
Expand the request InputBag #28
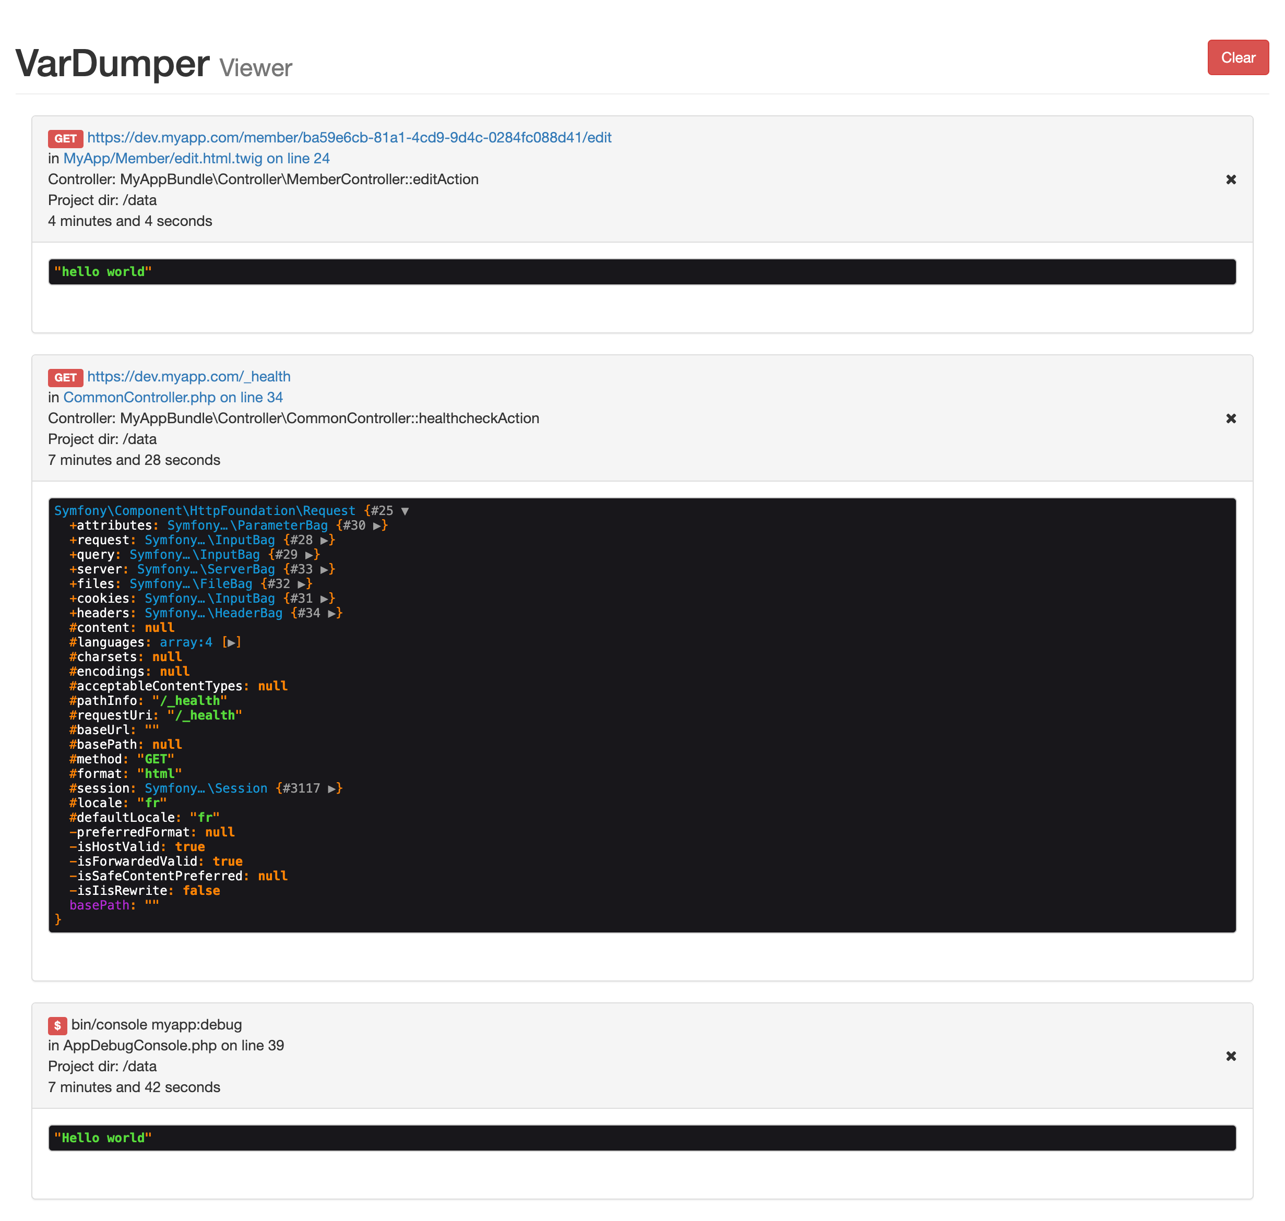point(324,540)
